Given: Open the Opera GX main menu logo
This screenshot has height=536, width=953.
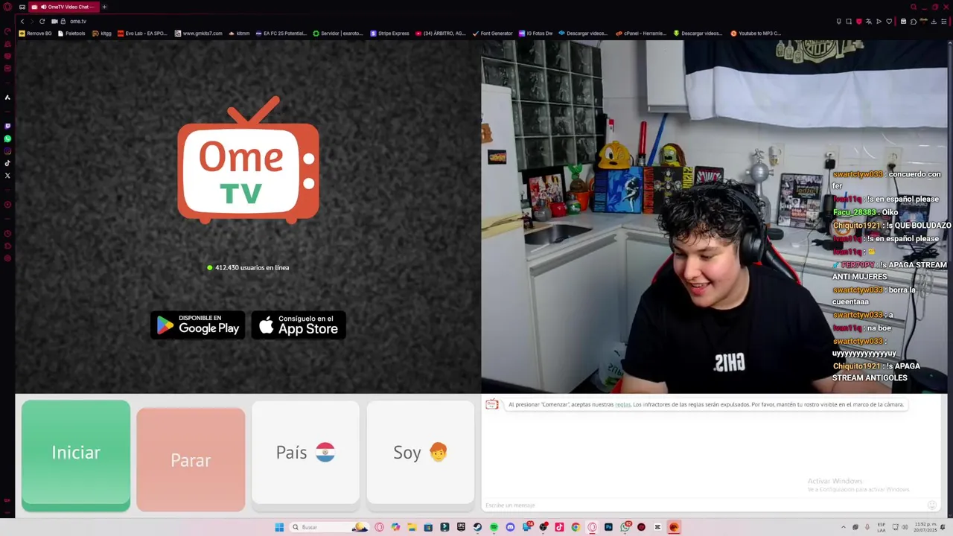Looking at the screenshot, I should coord(7,7).
